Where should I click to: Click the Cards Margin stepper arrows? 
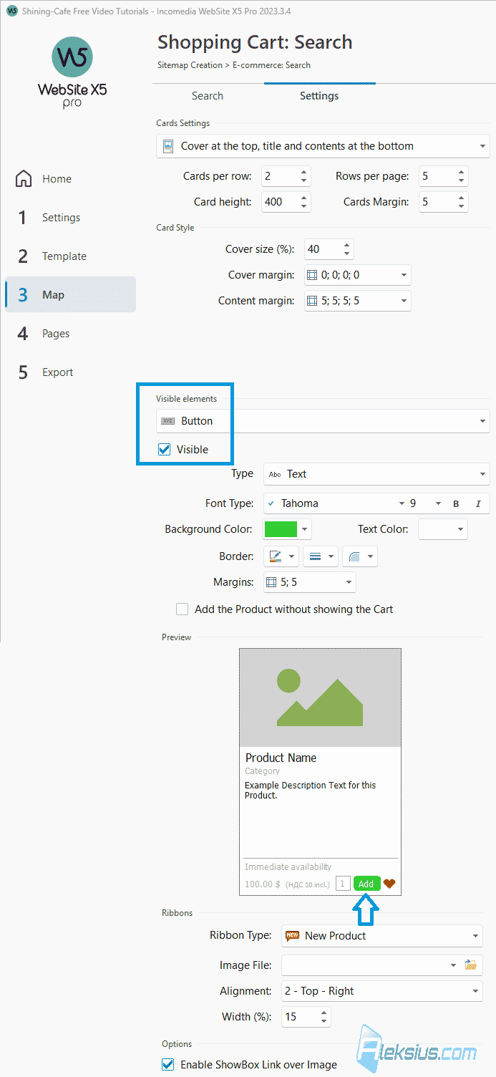[462, 202]
